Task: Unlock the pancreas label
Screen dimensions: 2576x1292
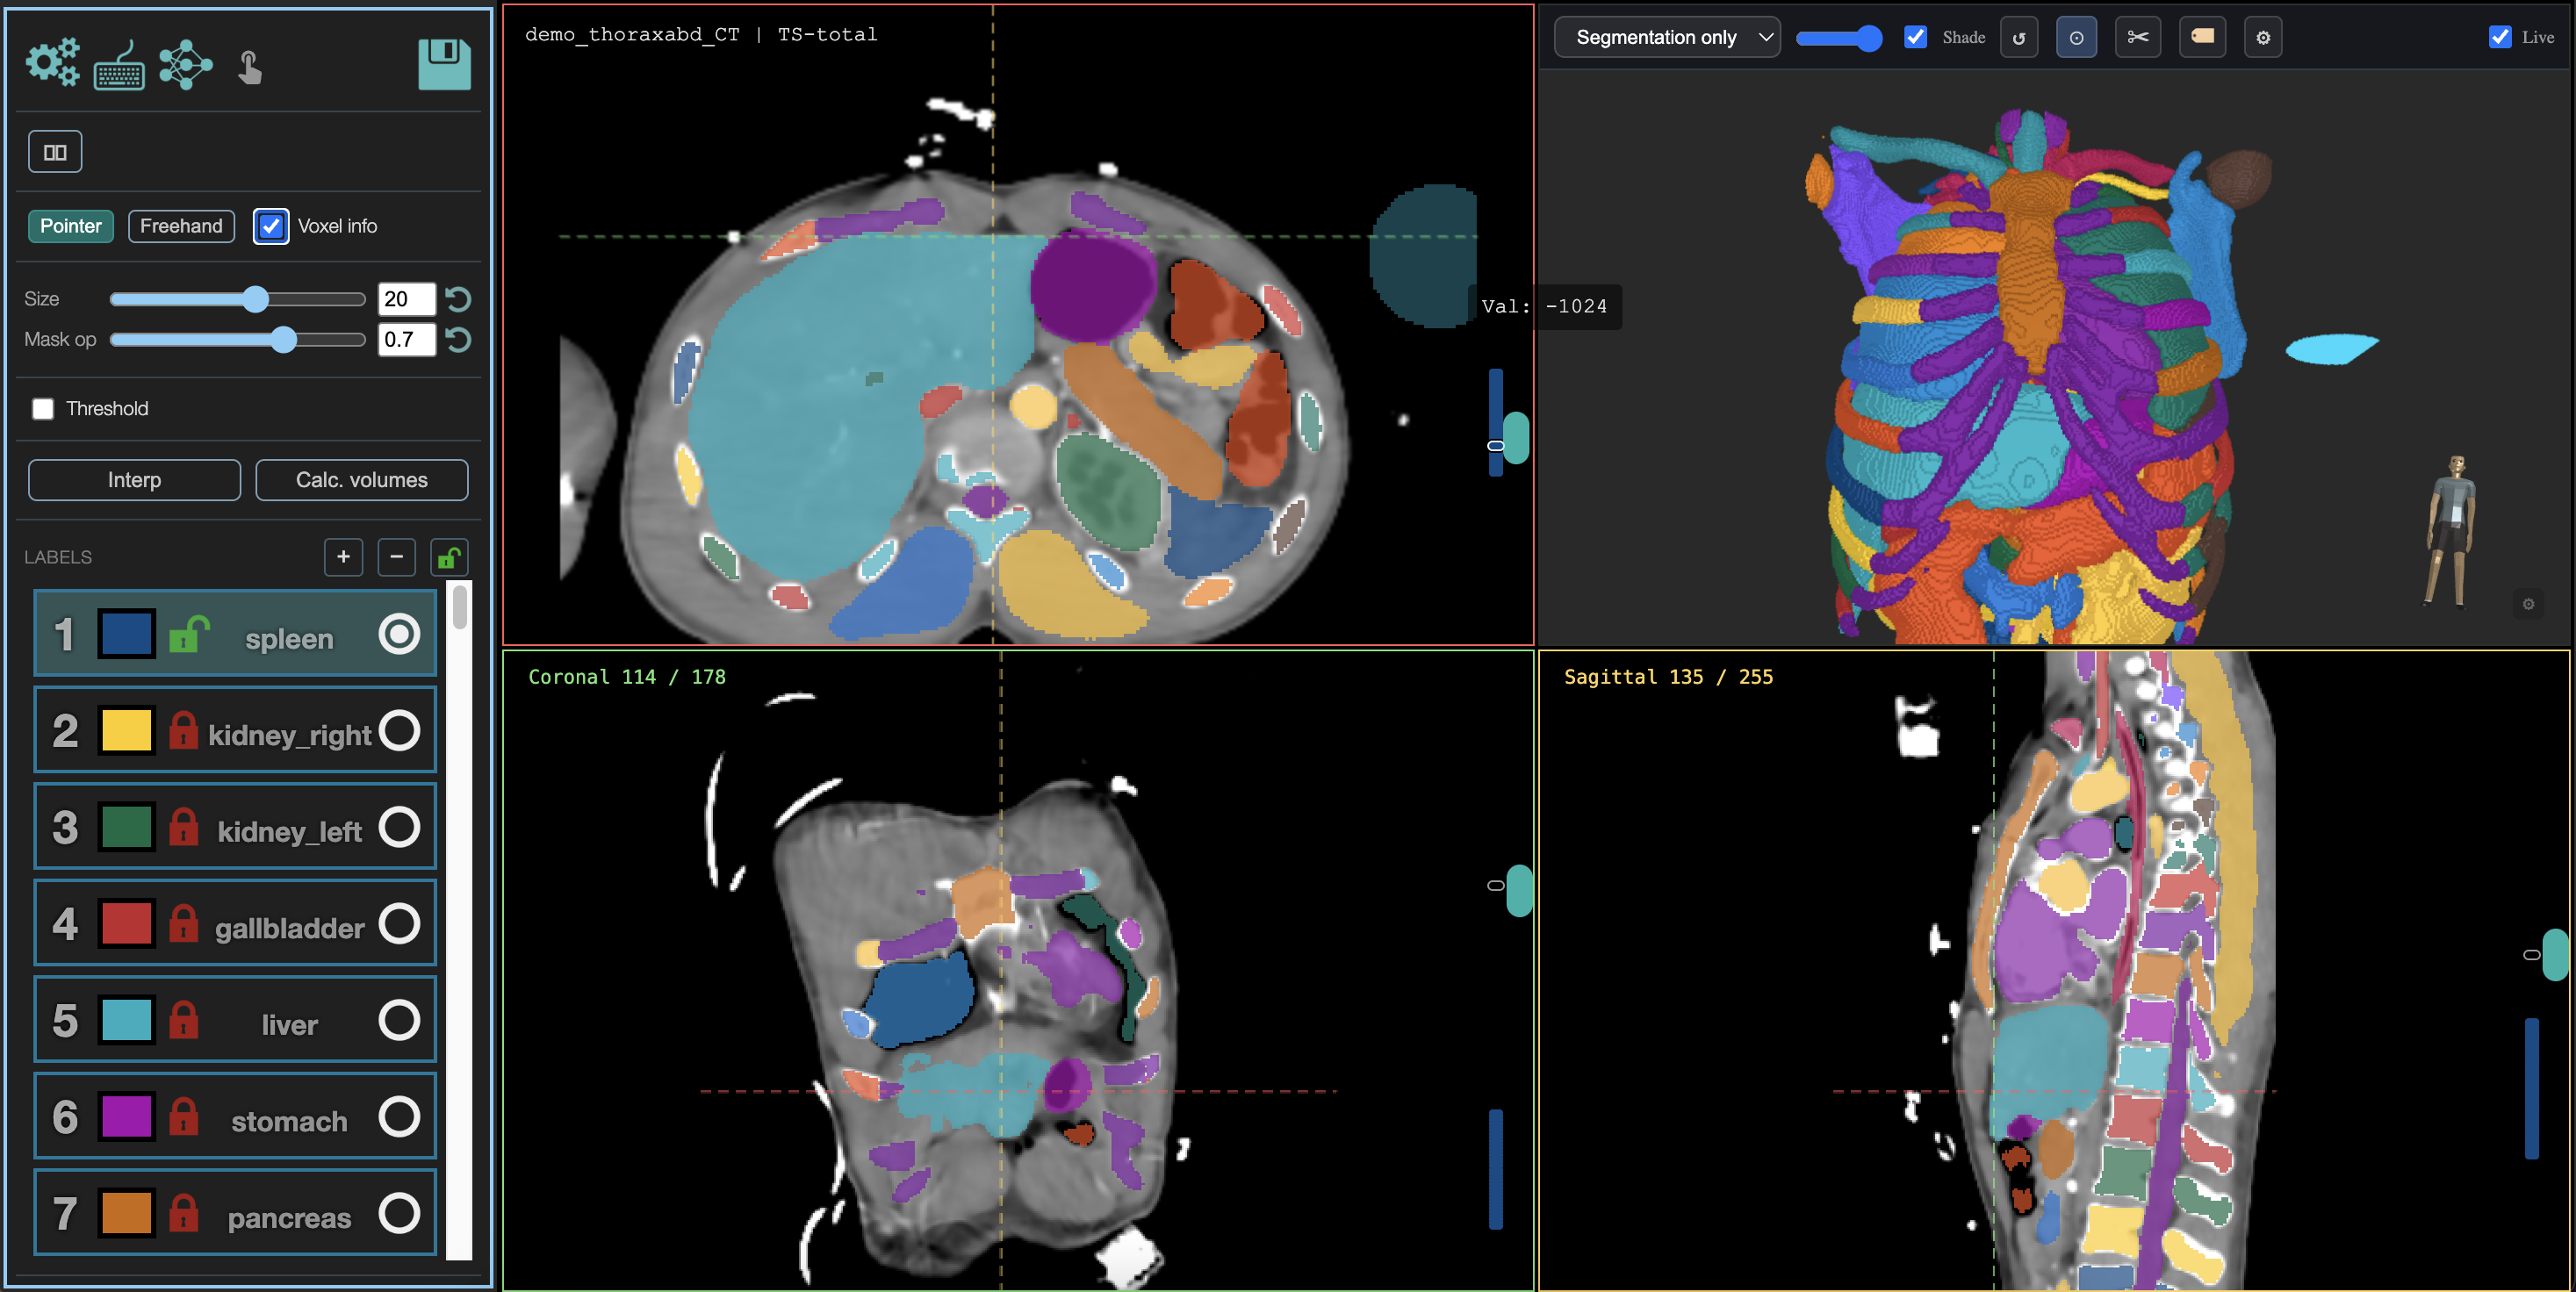Action: click(x=183, y=1213)
